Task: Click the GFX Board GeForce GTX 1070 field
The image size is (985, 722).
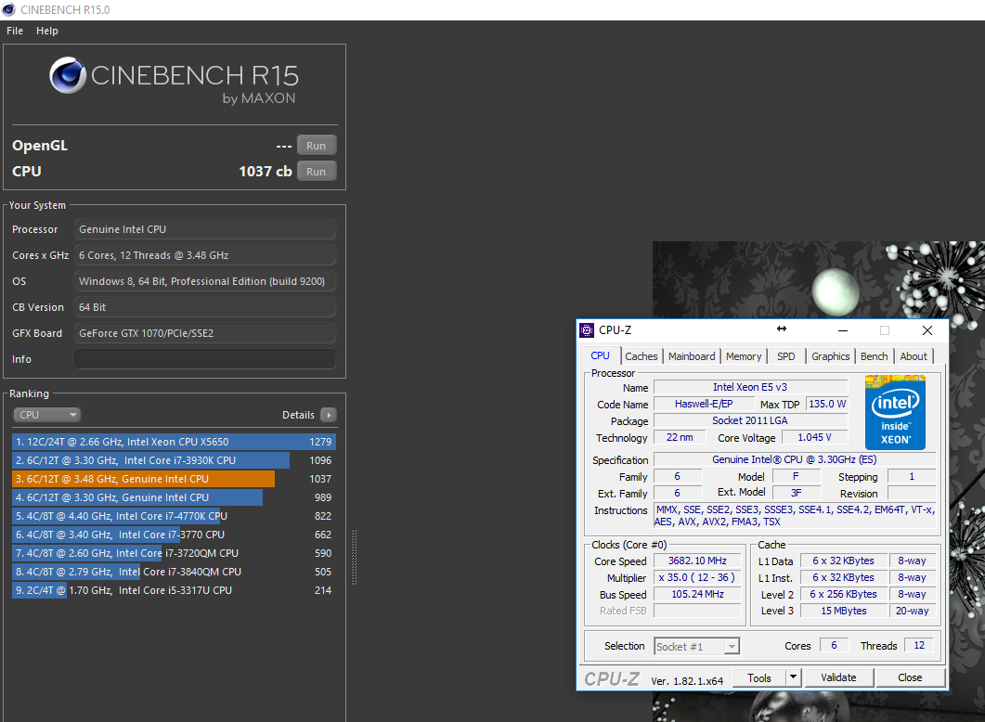Action: point(205,333)
